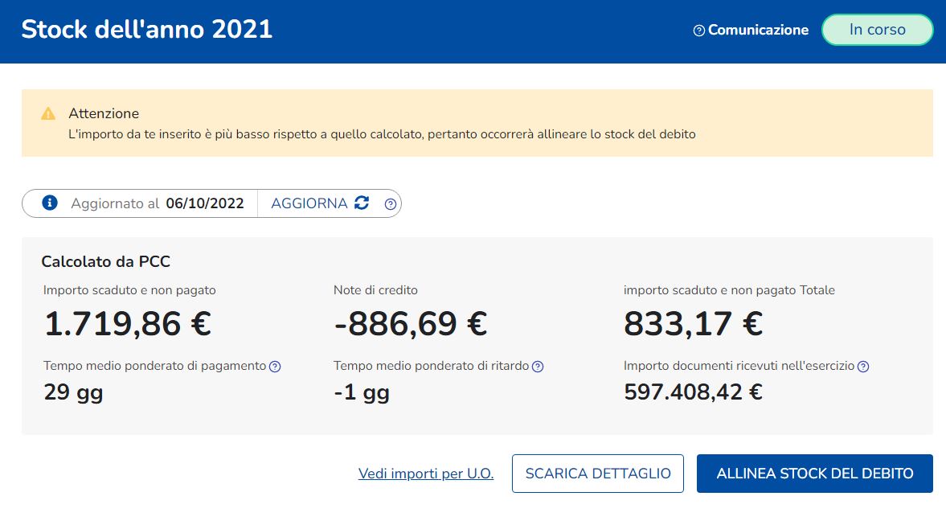Click the update date 06/10/2022
The width and height of the screenshot is (946, 525).
pos(205,203)
